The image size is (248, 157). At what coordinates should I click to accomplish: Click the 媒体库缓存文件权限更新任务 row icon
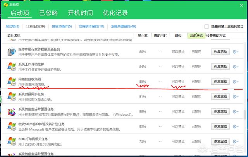coord(12,51)
